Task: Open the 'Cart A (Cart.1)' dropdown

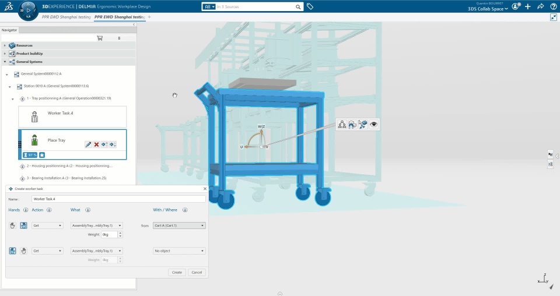Action: click(179, 225)
